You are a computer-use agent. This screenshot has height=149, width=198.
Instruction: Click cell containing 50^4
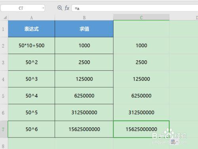coord(31,96)
